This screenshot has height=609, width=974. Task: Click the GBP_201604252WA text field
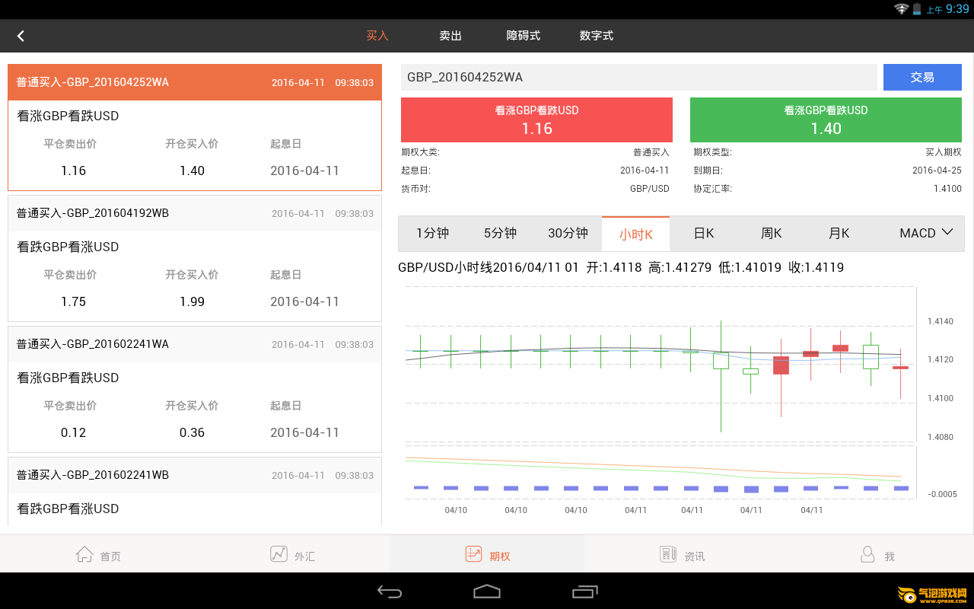click(638, 77)
